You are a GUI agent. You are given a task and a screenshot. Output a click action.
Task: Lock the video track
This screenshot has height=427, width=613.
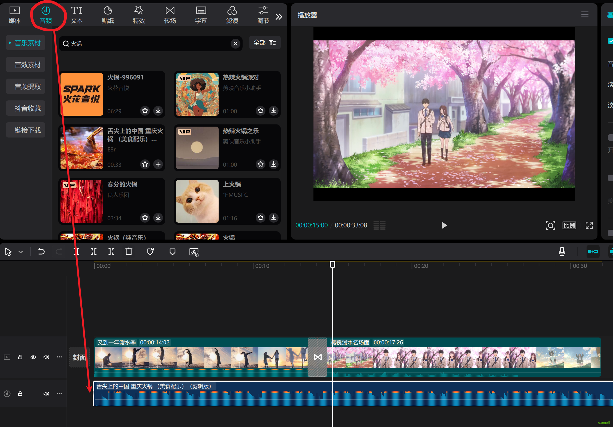20,357
